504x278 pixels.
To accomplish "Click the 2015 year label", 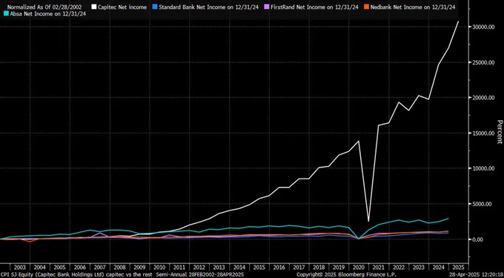I will [259, 267].
